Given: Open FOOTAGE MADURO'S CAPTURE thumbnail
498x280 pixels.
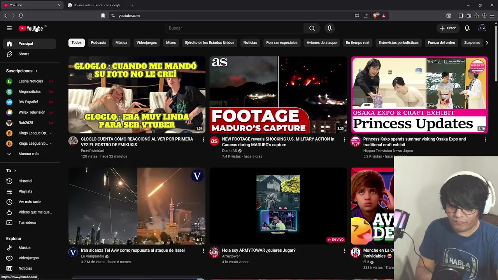Looking at the screenshot, I should (x=278, y=95).
